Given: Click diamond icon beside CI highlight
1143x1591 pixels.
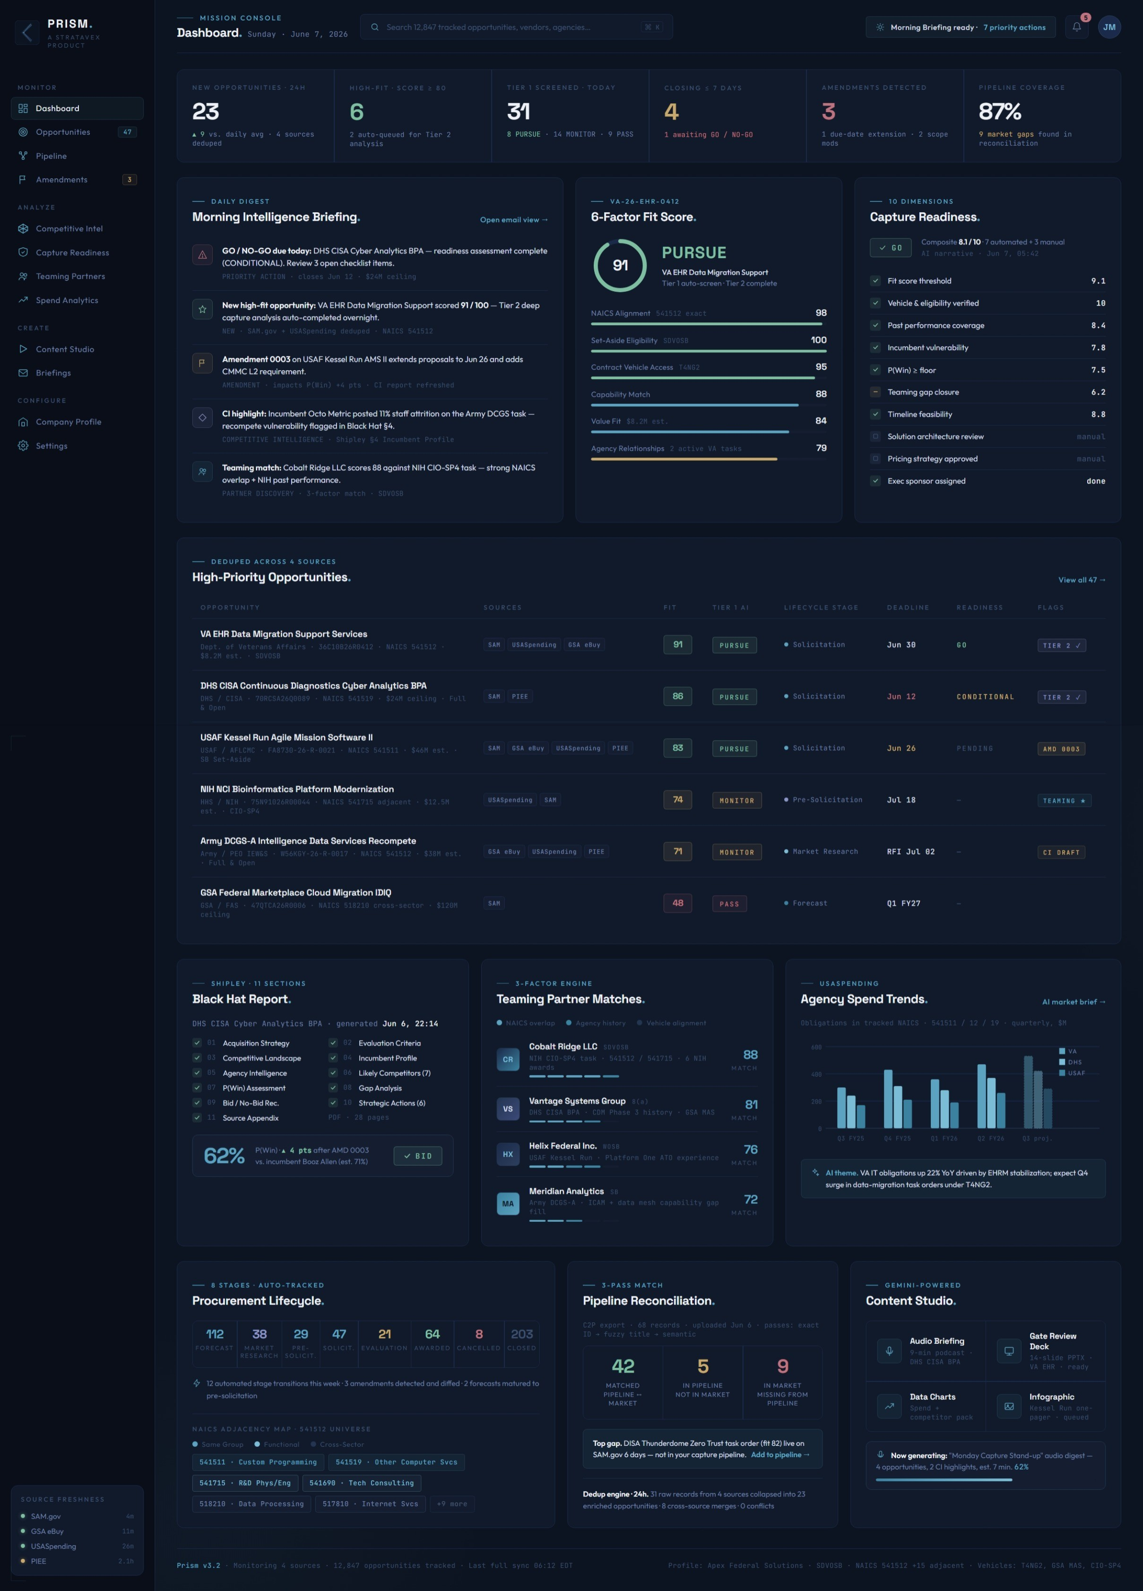Looking at the screenshot, I should pos(202,417).
